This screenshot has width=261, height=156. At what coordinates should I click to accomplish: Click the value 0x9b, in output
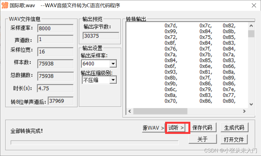[171, 84]
